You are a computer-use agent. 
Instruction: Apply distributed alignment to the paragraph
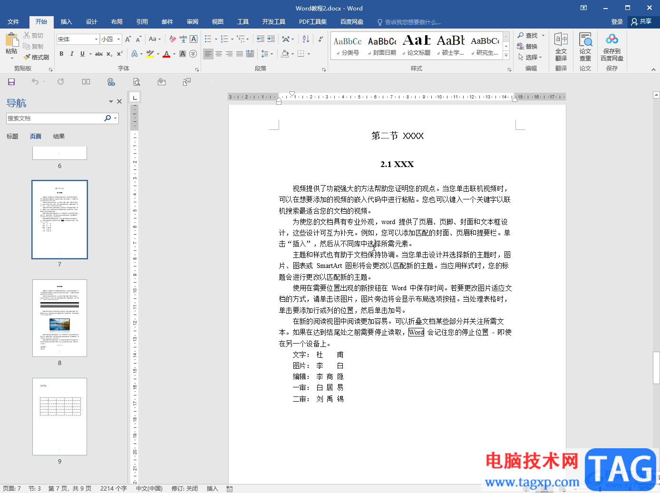250,54
